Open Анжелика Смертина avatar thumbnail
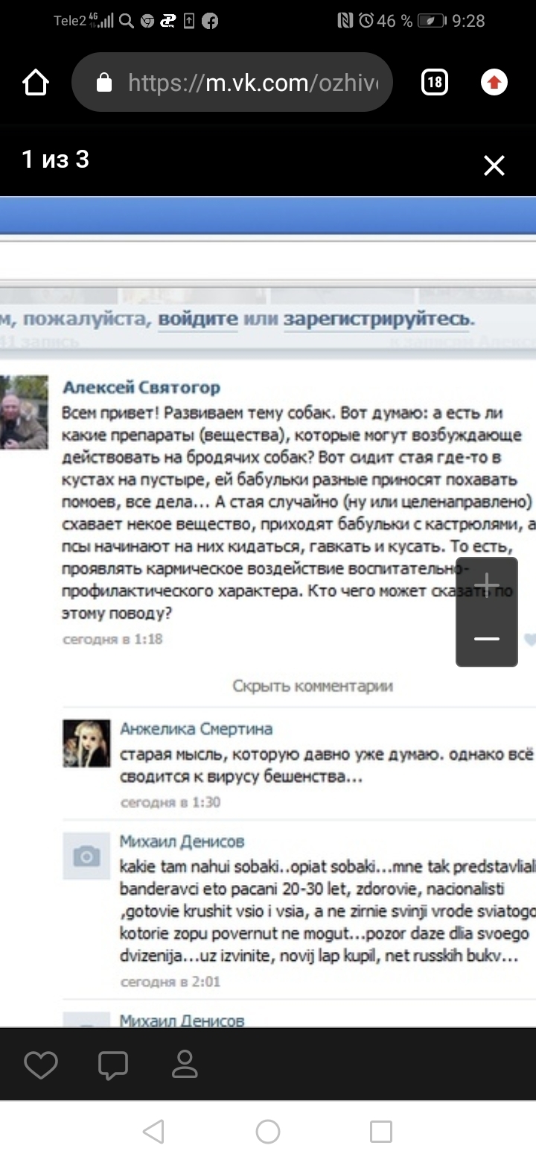Screen dimensions: 536x1163 86,743
